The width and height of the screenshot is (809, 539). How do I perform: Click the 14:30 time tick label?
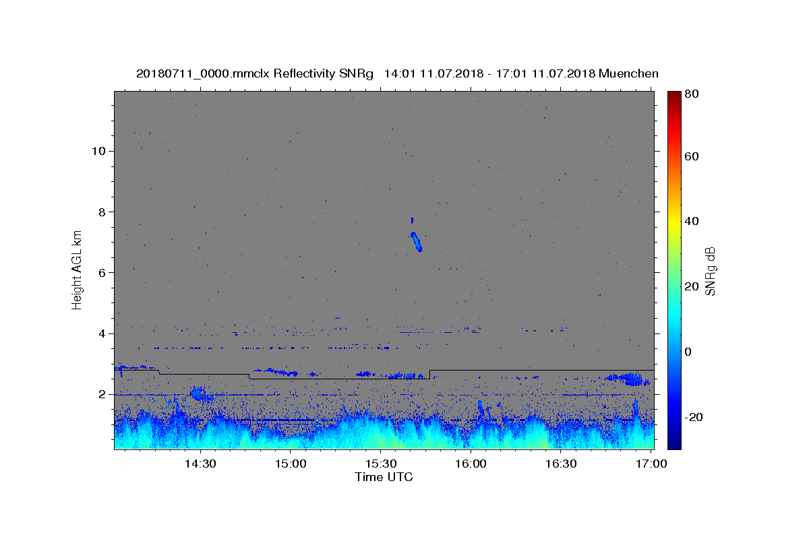(x=200, y=464)
